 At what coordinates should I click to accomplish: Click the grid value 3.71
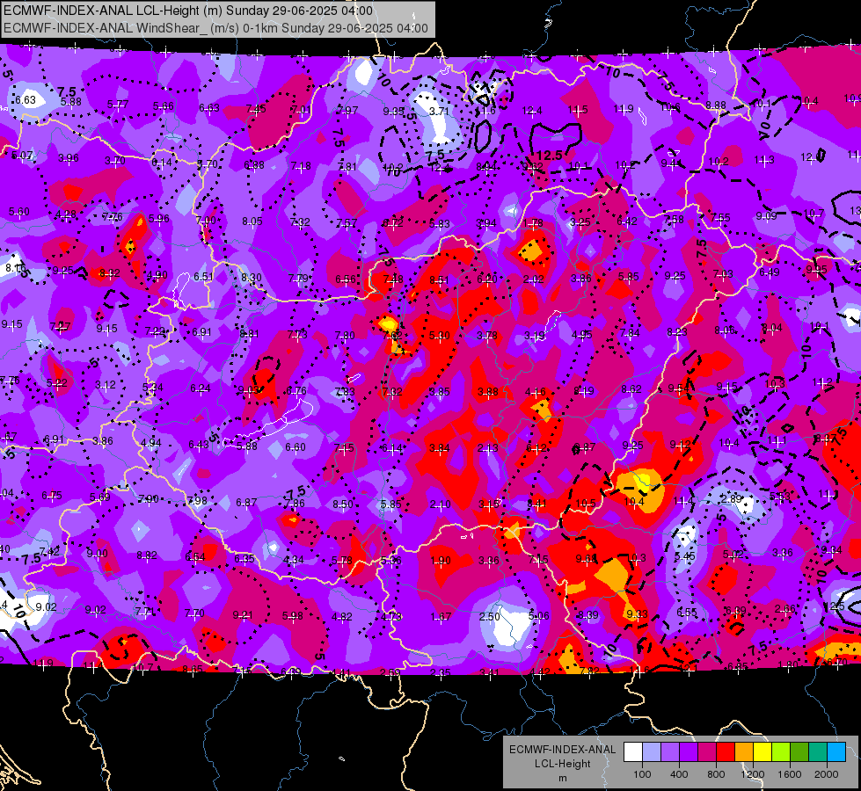pos(439,111)
